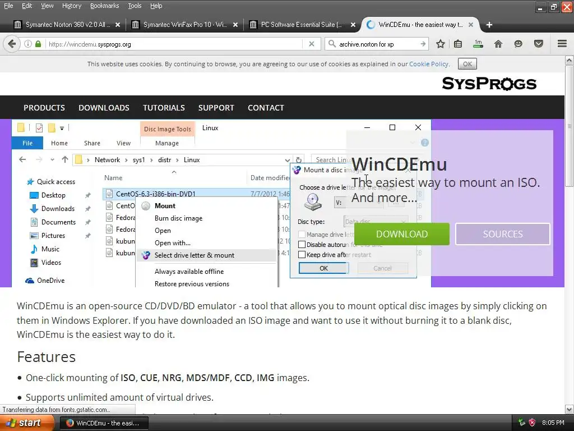Click the network tray icon
Image resolution: width=574 pixels, height=431 pixels.
pos(522,423)
